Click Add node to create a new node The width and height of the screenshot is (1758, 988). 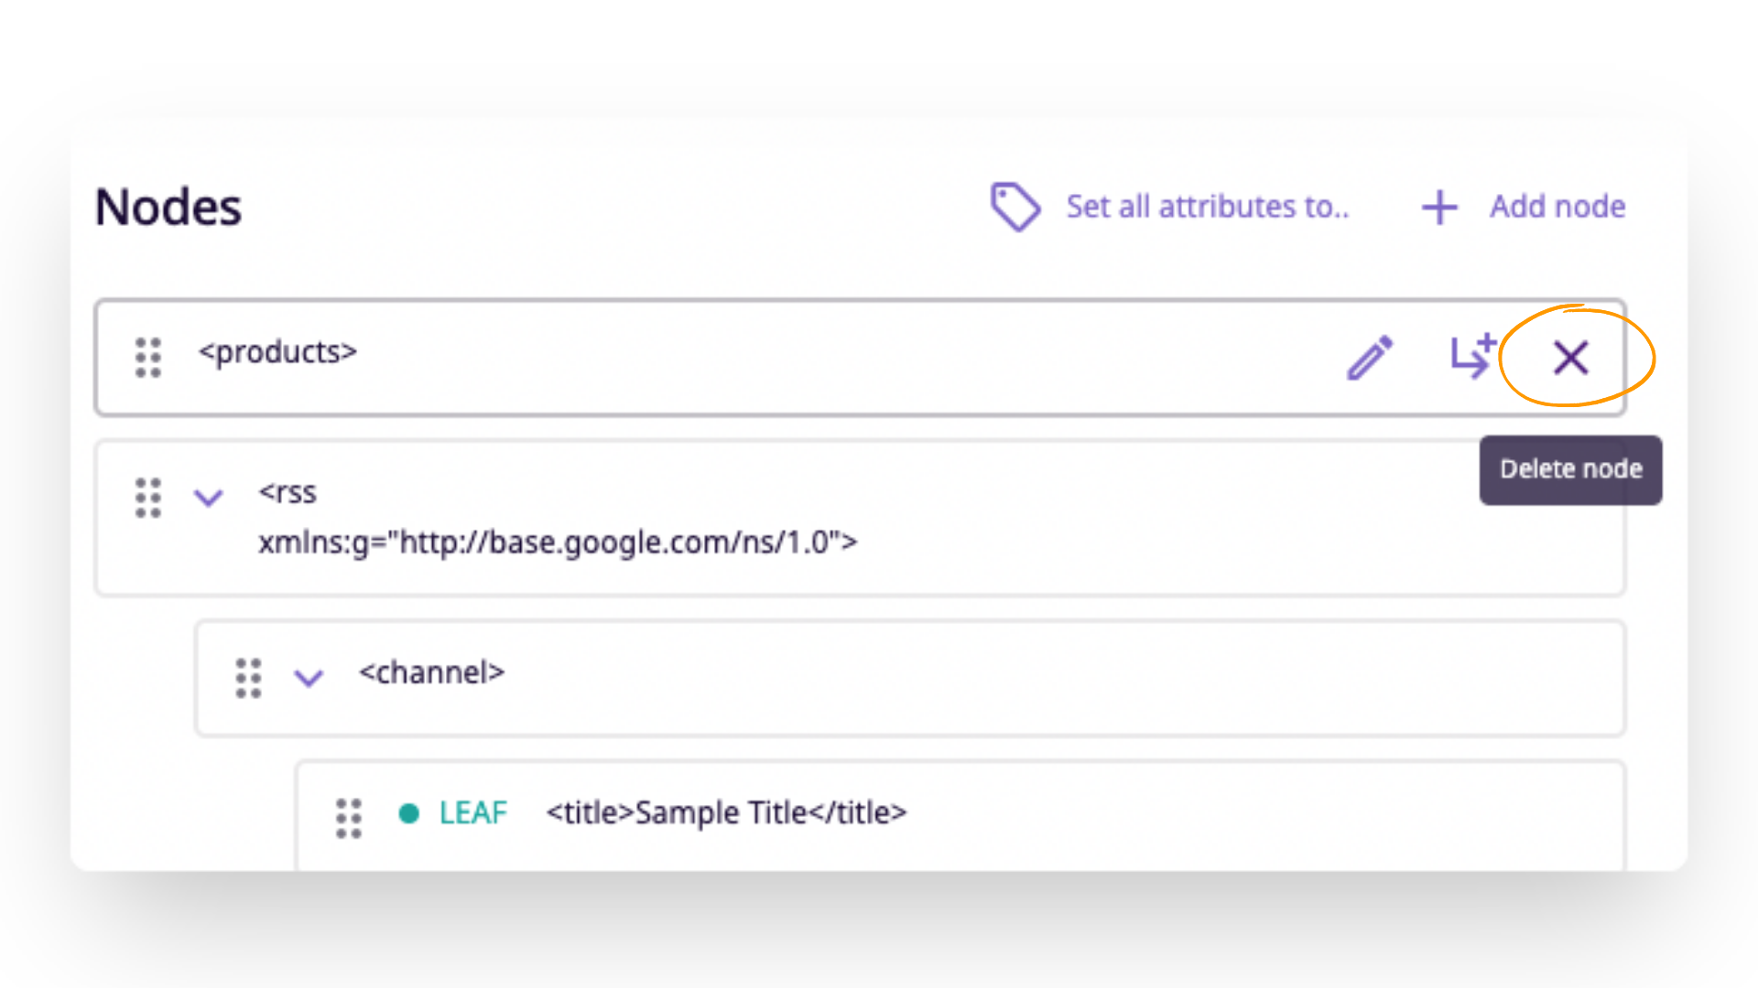1556,207
